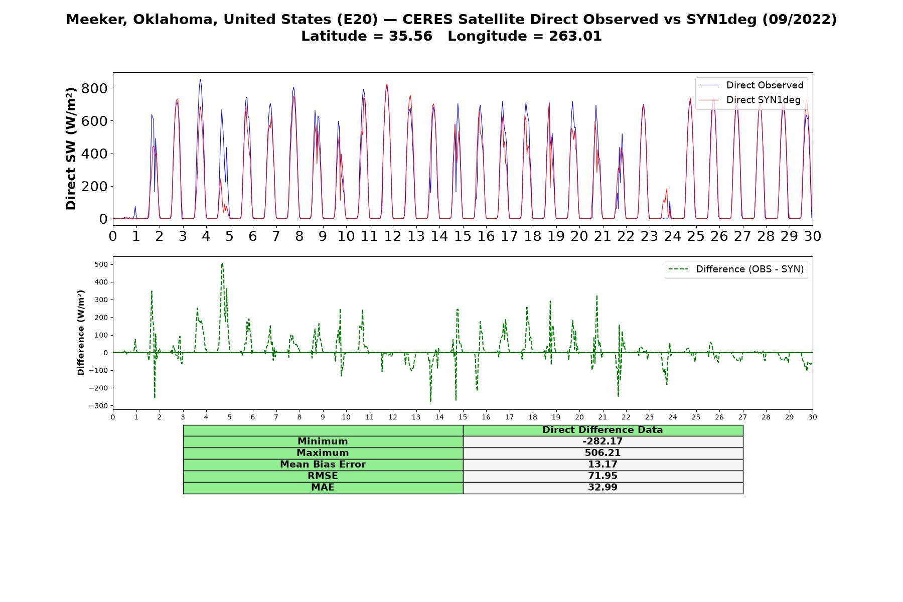The height and width of the screenshot is (602, 903).
Task: Click the minimum value -282.17 cell
Action: [x=603, y=441]
